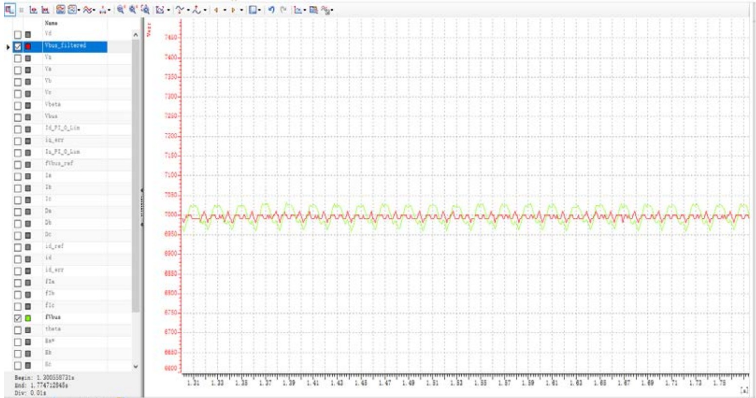Uncheck the fVbus signal checkbox
Image resolution: width=756 pixels, height=398 pixels.
(x=18, y=318)
